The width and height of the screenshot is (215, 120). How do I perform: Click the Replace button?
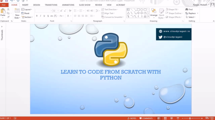pyautogui.click(x=192, y=13)
